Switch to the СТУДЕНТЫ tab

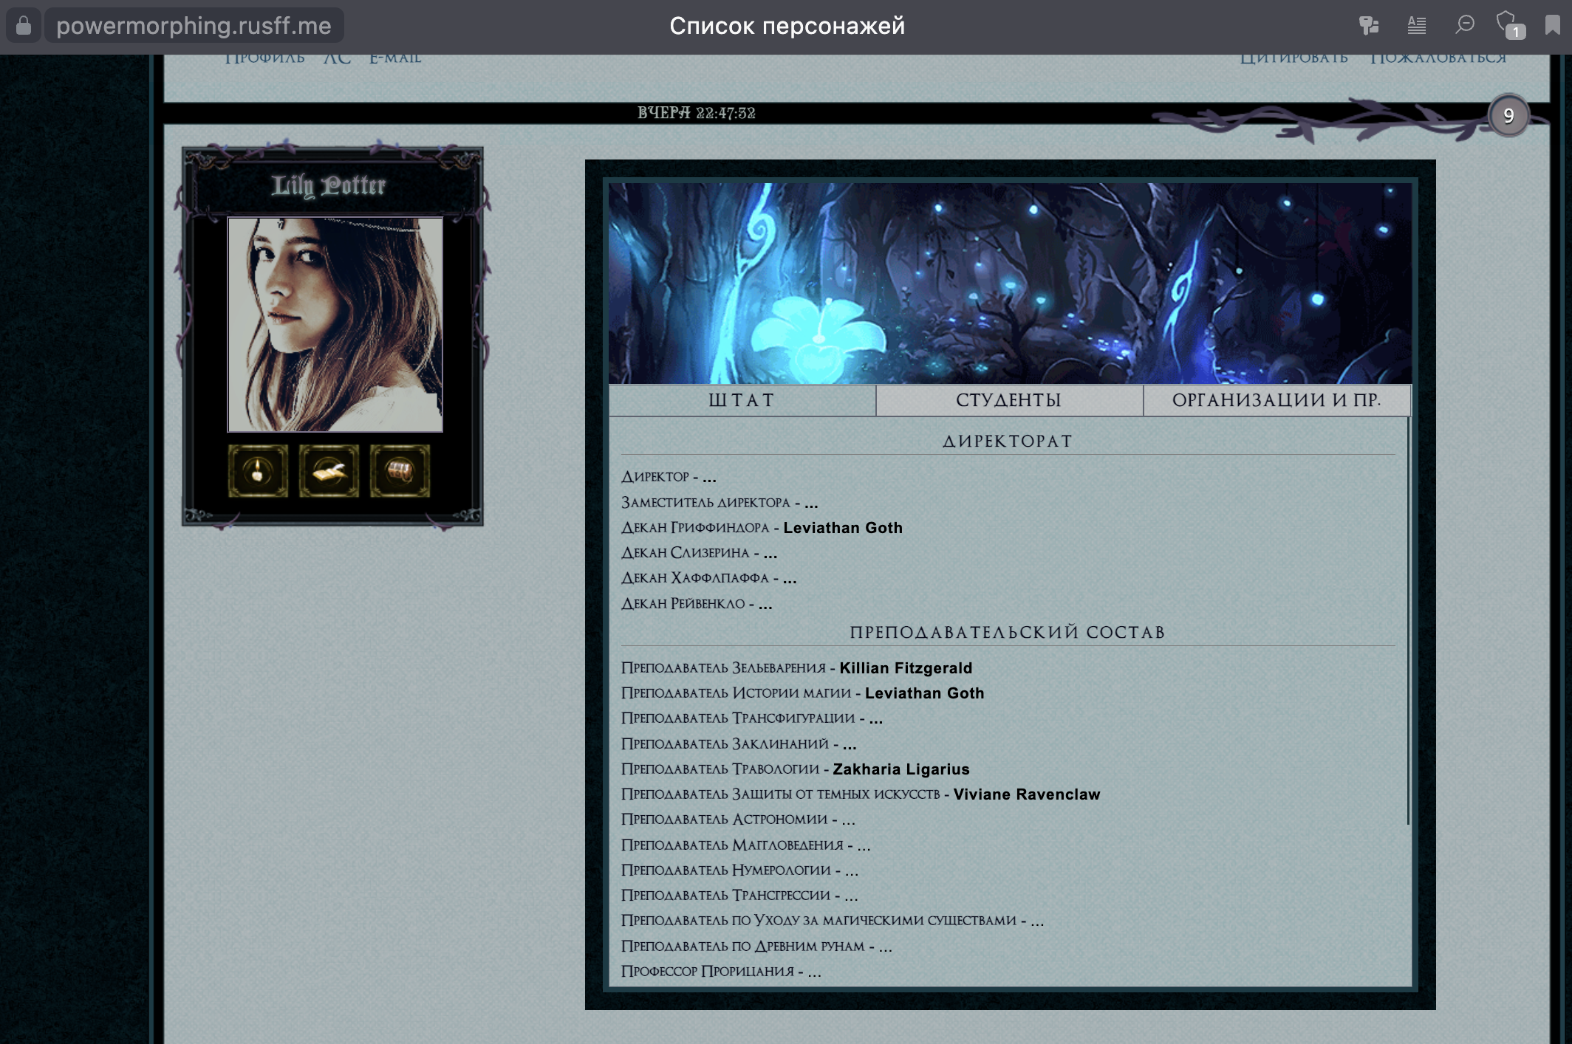[1008, 400]
